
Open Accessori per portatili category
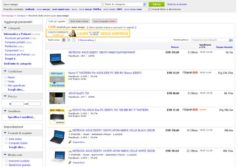point(17,38)
